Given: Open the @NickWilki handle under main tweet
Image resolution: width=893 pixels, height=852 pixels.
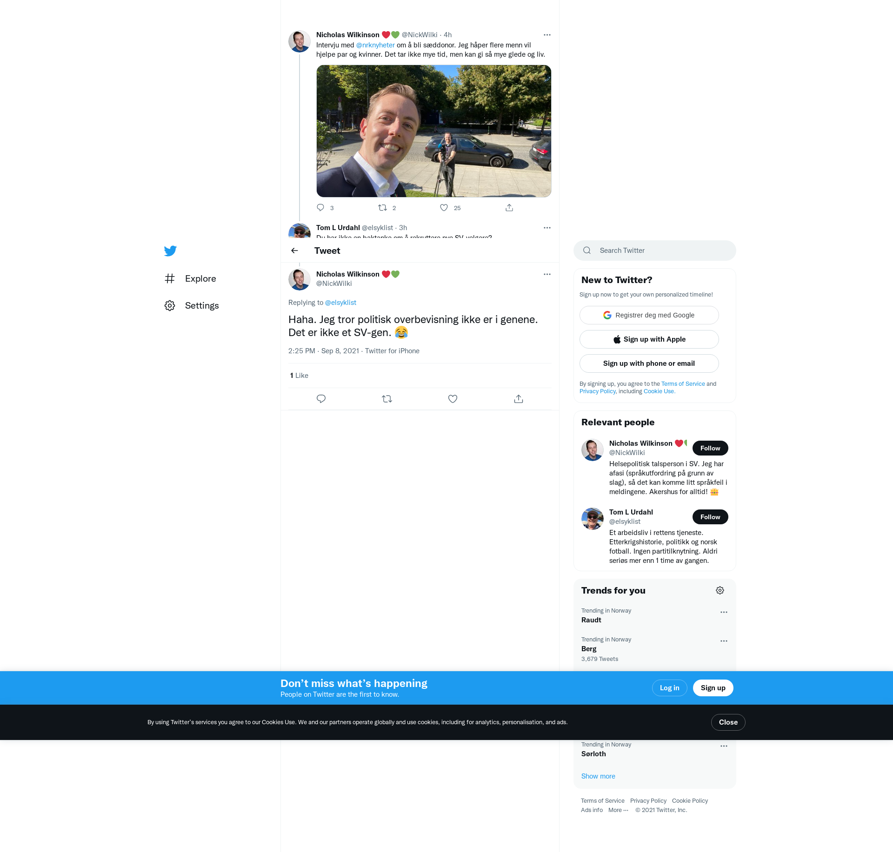Looking at the screenshot, I should [334, 284].
